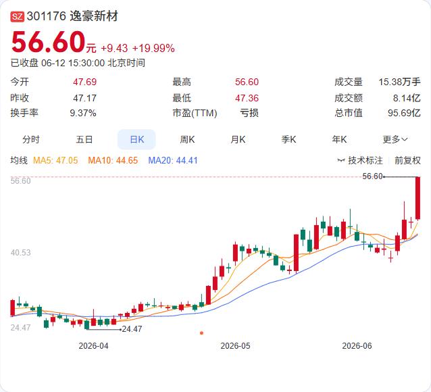This screenshot has width=431, height=392.
Task: Click stock title 301176 逸豪新材
Action: coord(72,16)
